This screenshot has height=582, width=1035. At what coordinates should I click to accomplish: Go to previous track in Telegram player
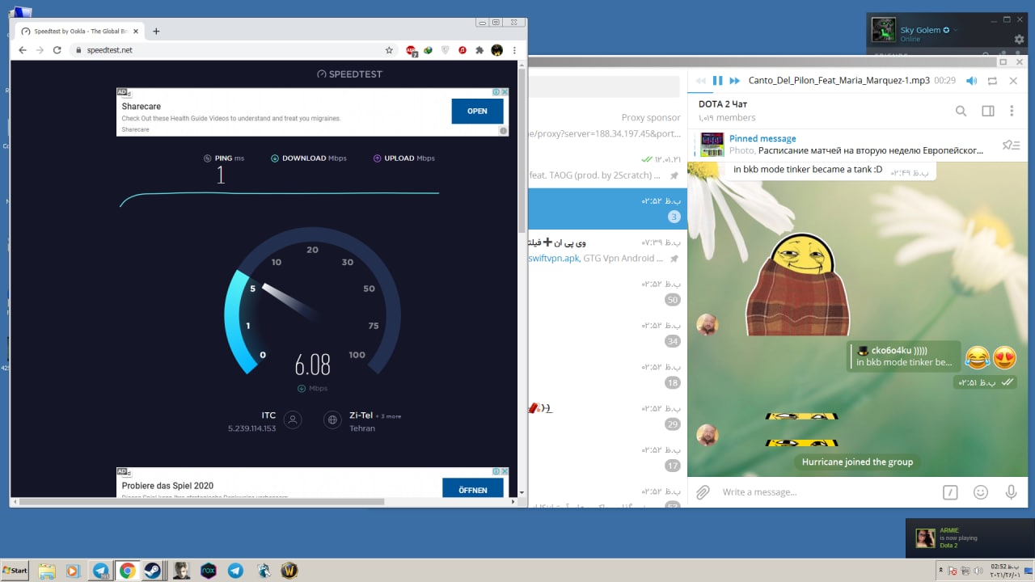coord(700,81)
